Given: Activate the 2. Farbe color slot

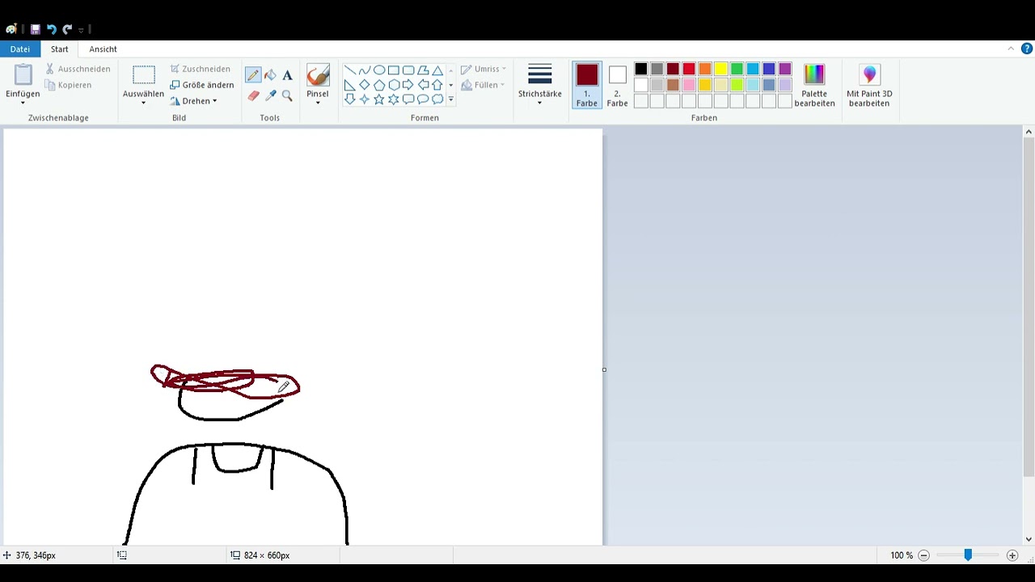Looking at the screenshot, I should coord(617,86).
